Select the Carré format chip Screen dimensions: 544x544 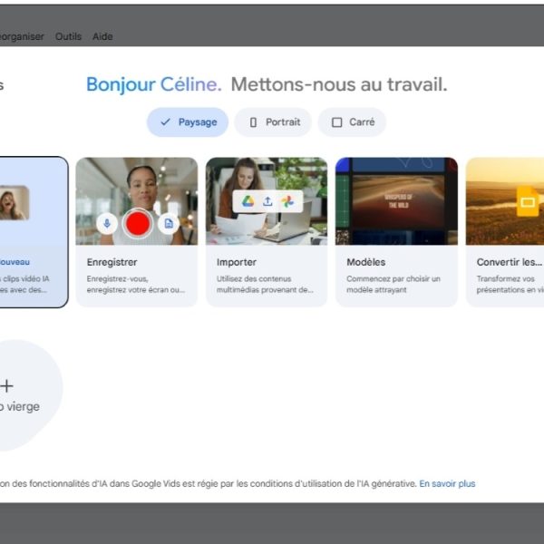point(352,122)
